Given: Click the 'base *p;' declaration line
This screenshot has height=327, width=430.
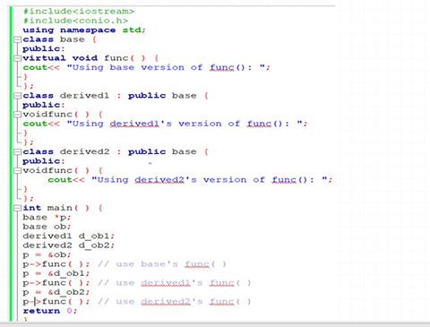Looking at the screenshot, I should pyautogui.click(x=47, y=218).
